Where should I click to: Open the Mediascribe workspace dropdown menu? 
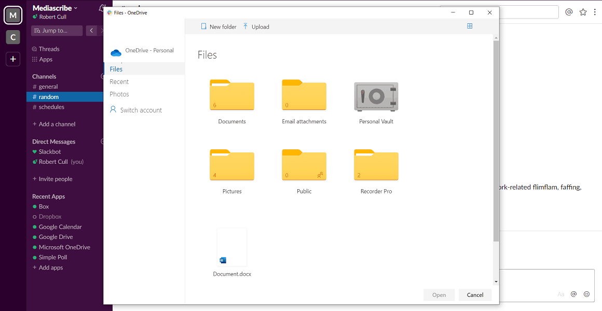click(55, 8)
